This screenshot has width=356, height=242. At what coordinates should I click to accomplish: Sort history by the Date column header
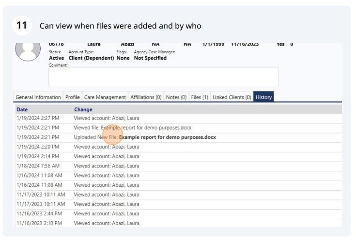(22, 109)
